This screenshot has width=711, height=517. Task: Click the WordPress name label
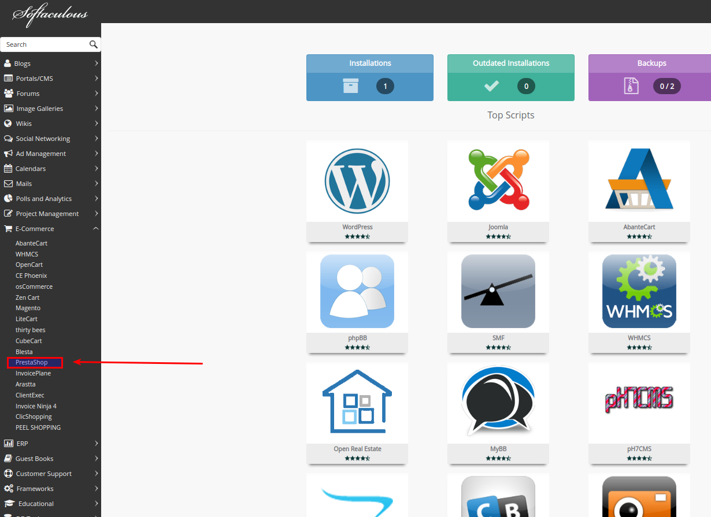click(x=357, y=227)
